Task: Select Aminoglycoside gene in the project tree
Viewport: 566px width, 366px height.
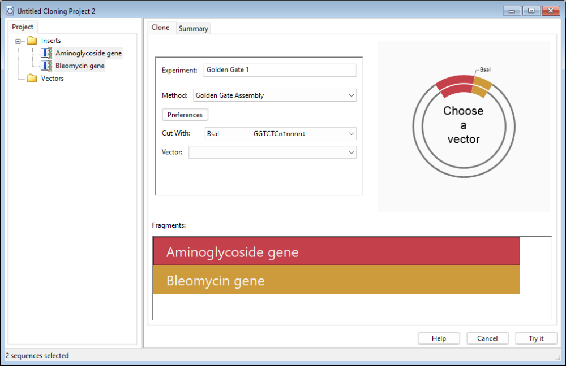Action: point(88,53)
